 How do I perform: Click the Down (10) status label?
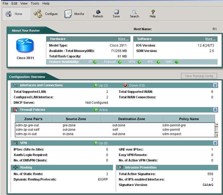(137, 85)
